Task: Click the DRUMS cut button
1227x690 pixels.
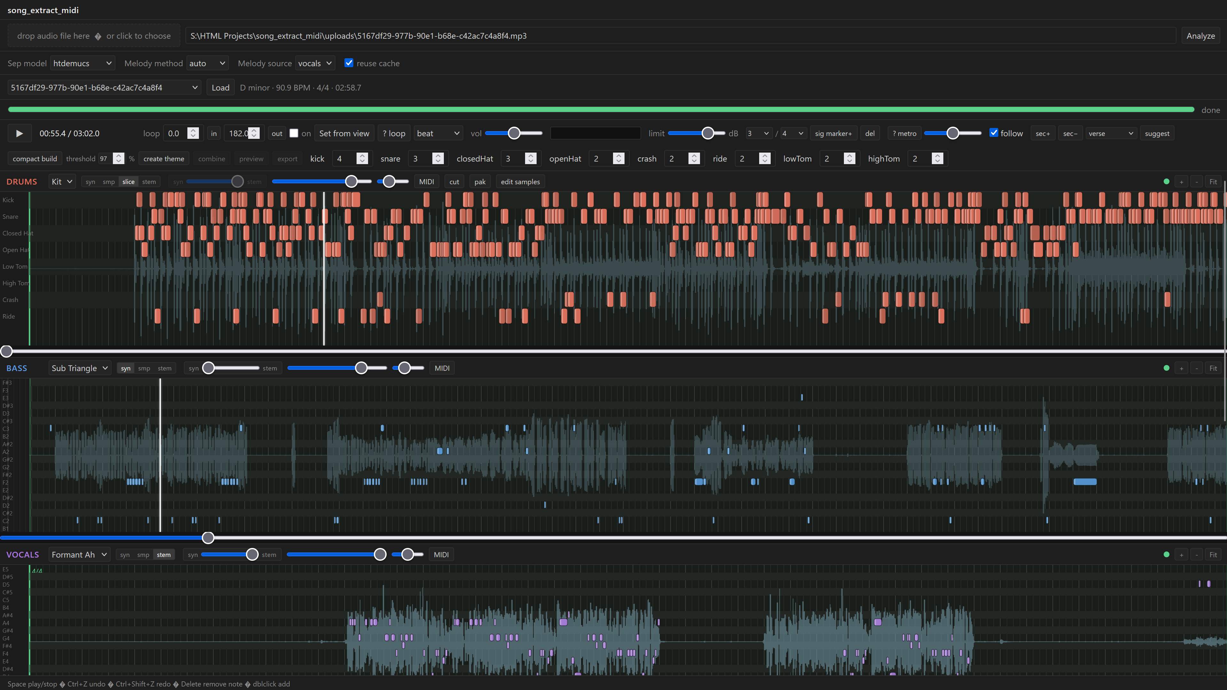Action: [454, 182]
